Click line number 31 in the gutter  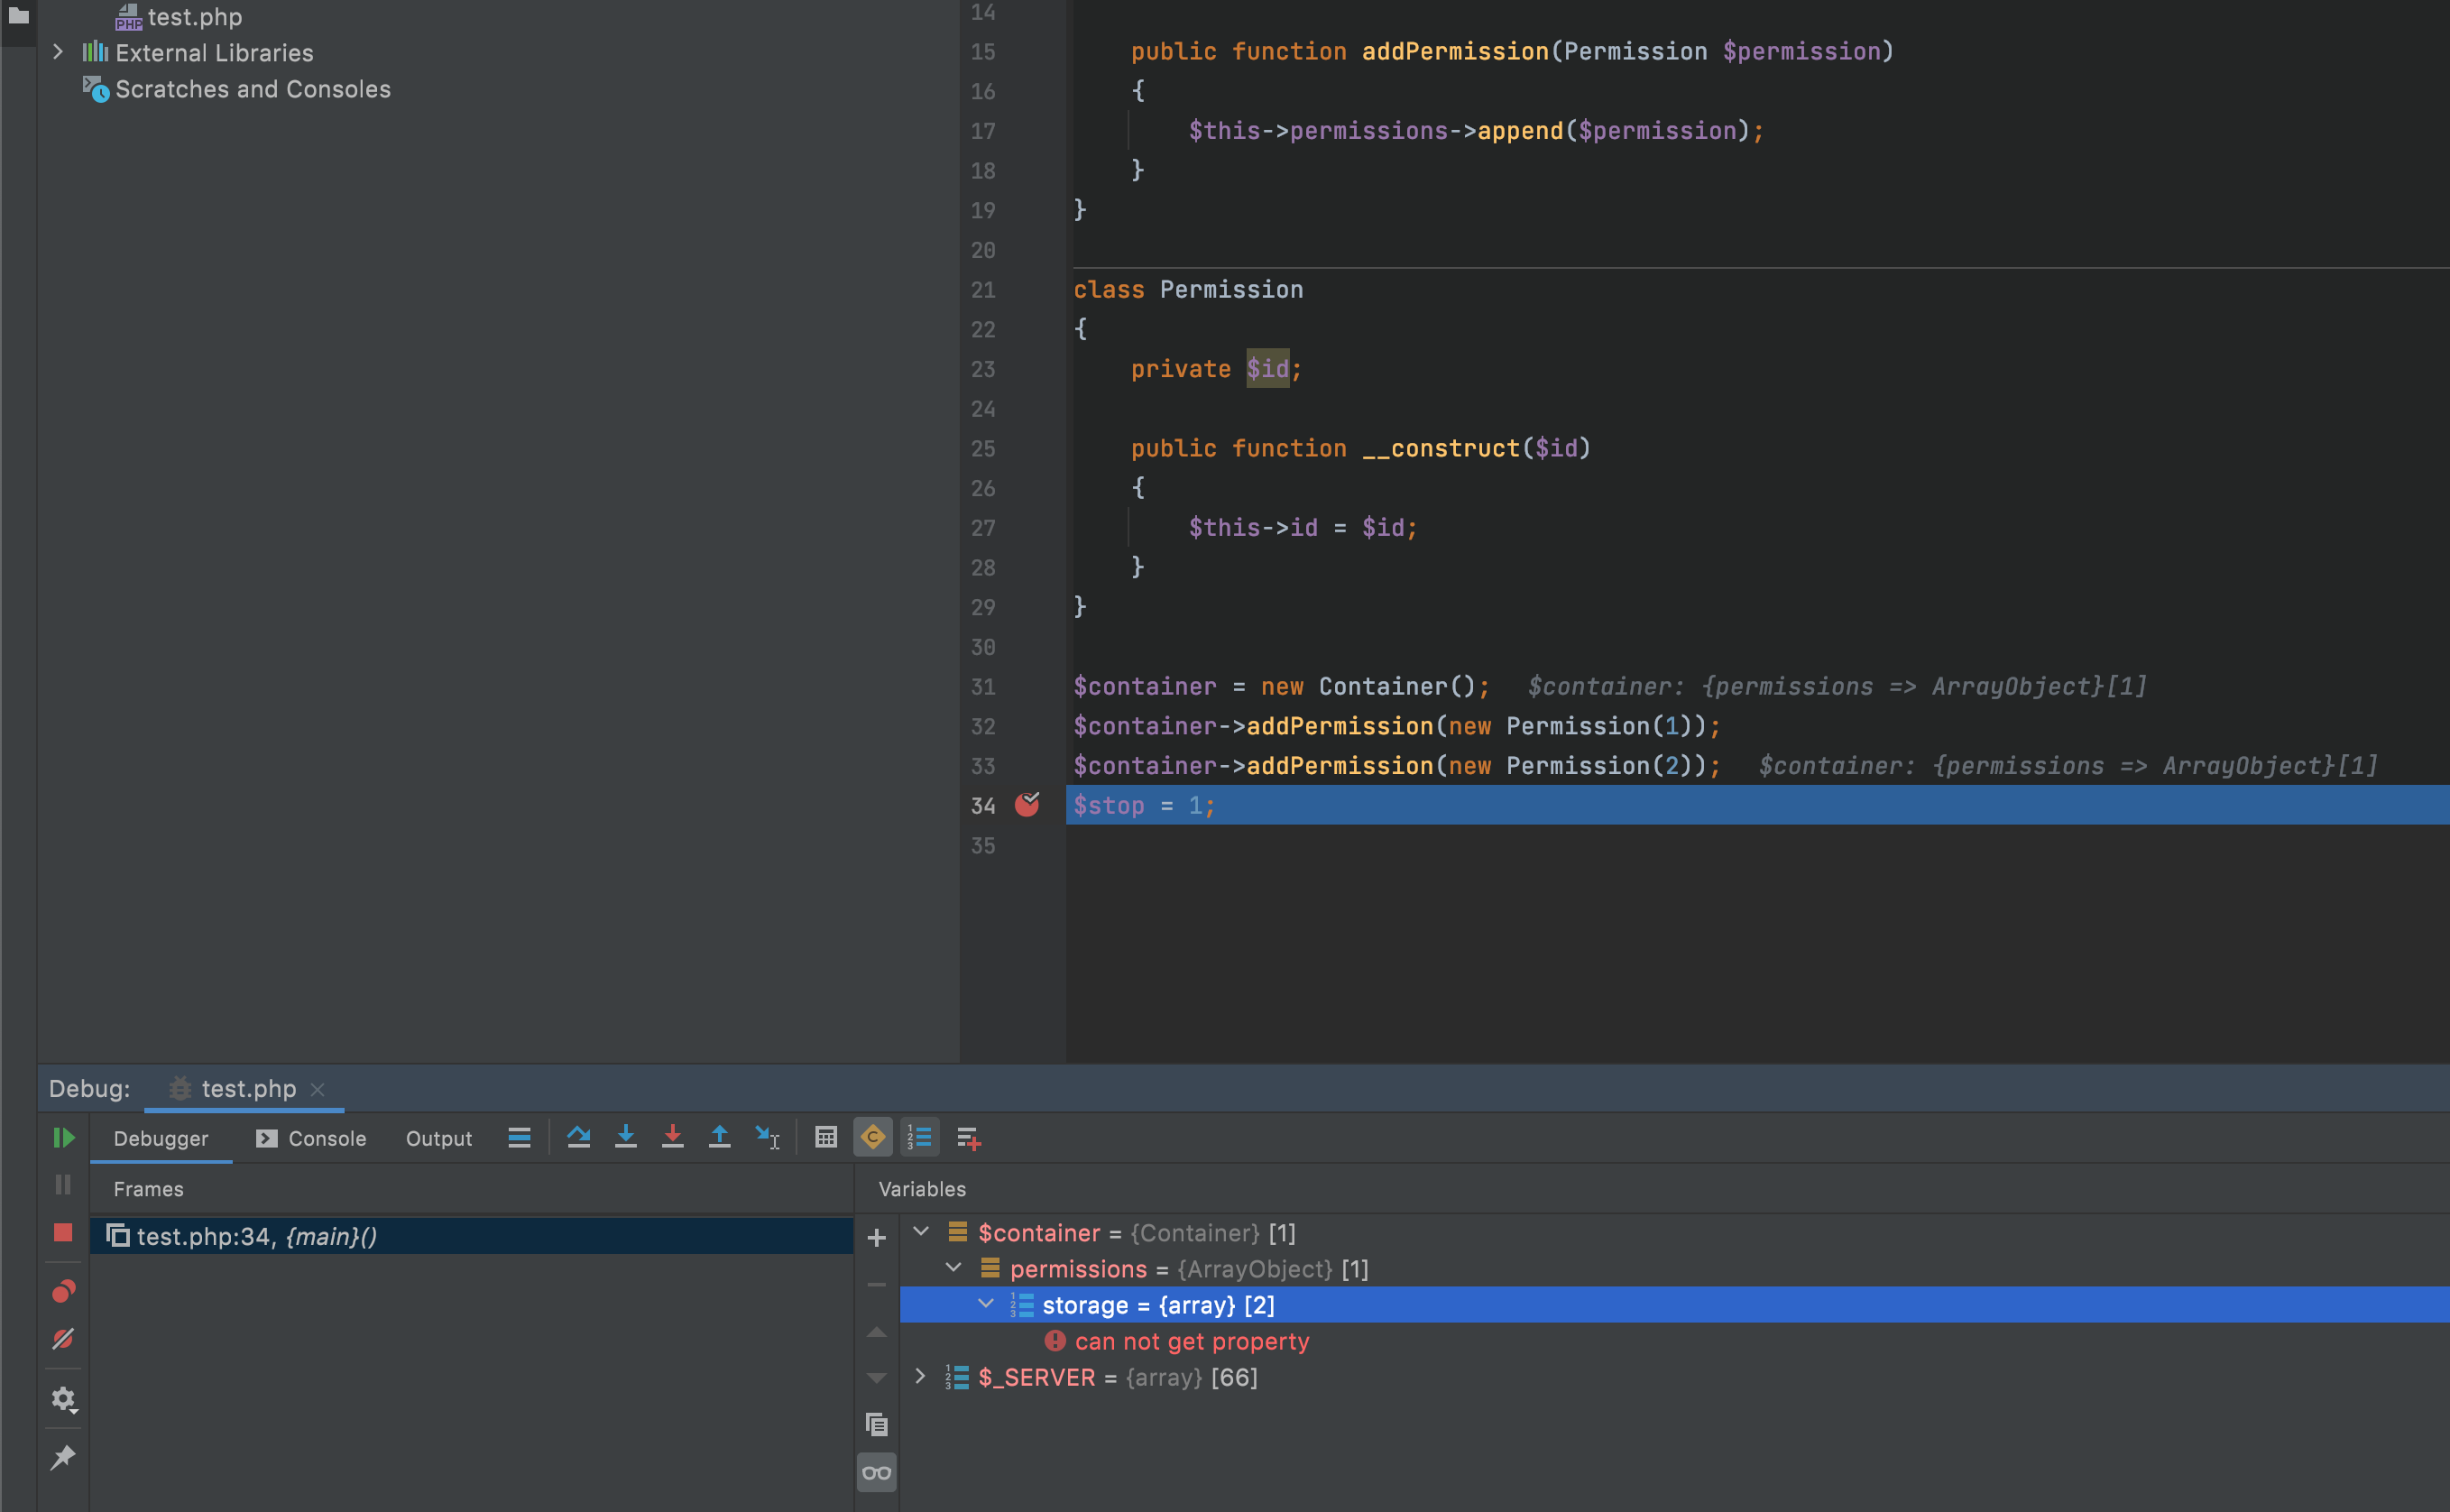[x=982, y=687]
